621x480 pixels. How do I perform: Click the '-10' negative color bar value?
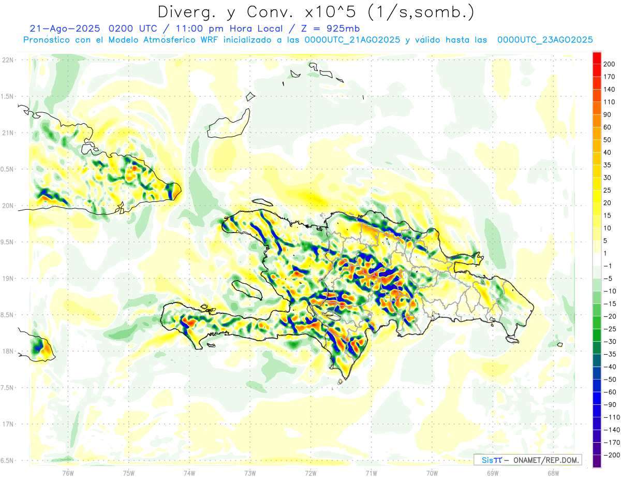(610, 291)
